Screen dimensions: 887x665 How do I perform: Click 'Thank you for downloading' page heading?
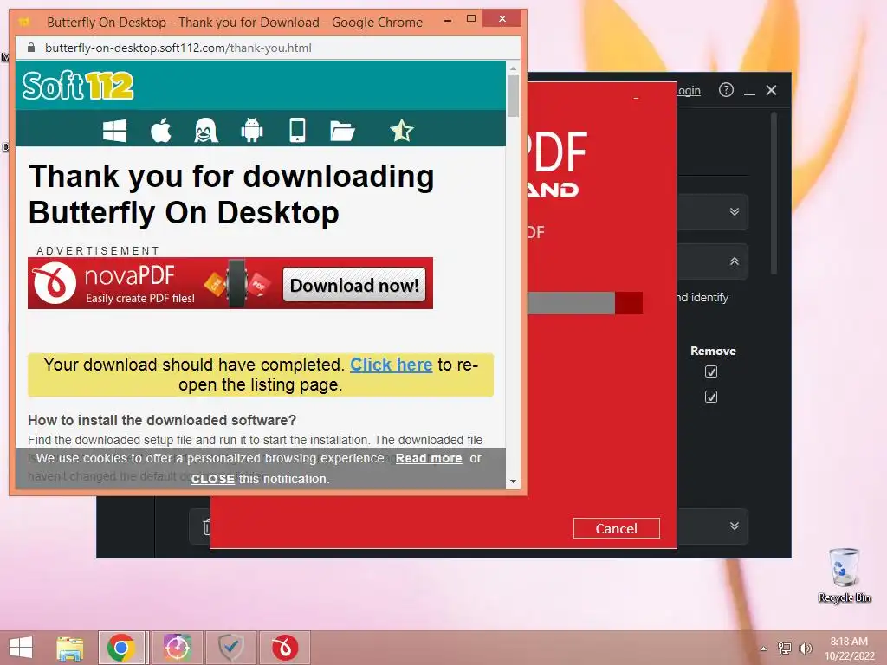[231, 194]
